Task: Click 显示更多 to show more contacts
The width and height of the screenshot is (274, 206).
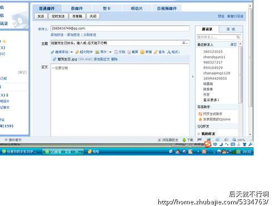Action: click(x=211, y=100)
